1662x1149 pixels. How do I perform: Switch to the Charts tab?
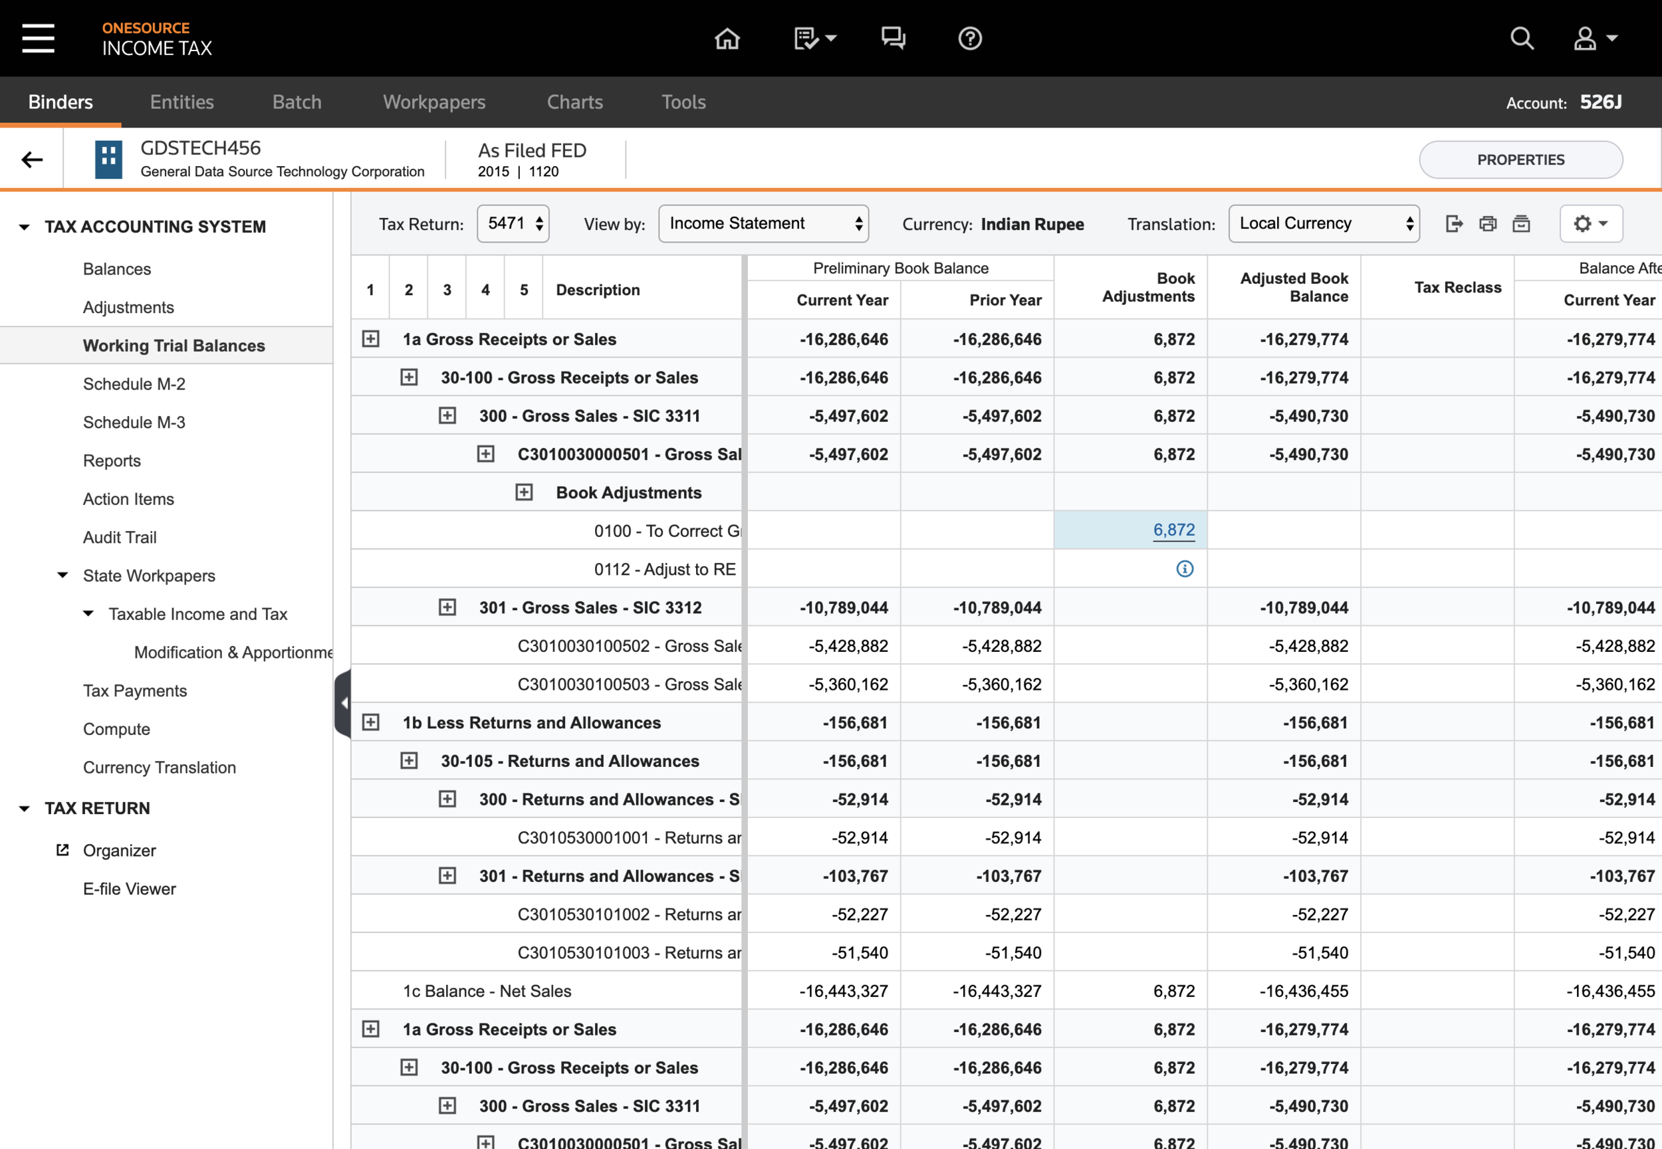pyautogui.click(x=574, y=102)
